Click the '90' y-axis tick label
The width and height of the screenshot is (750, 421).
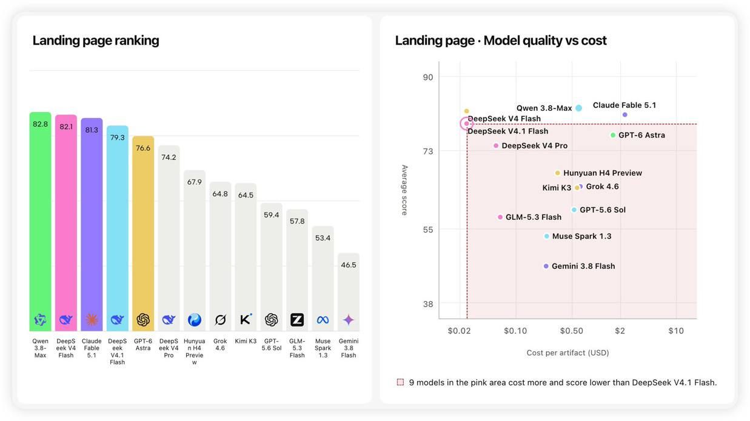[x=428, y=77]
